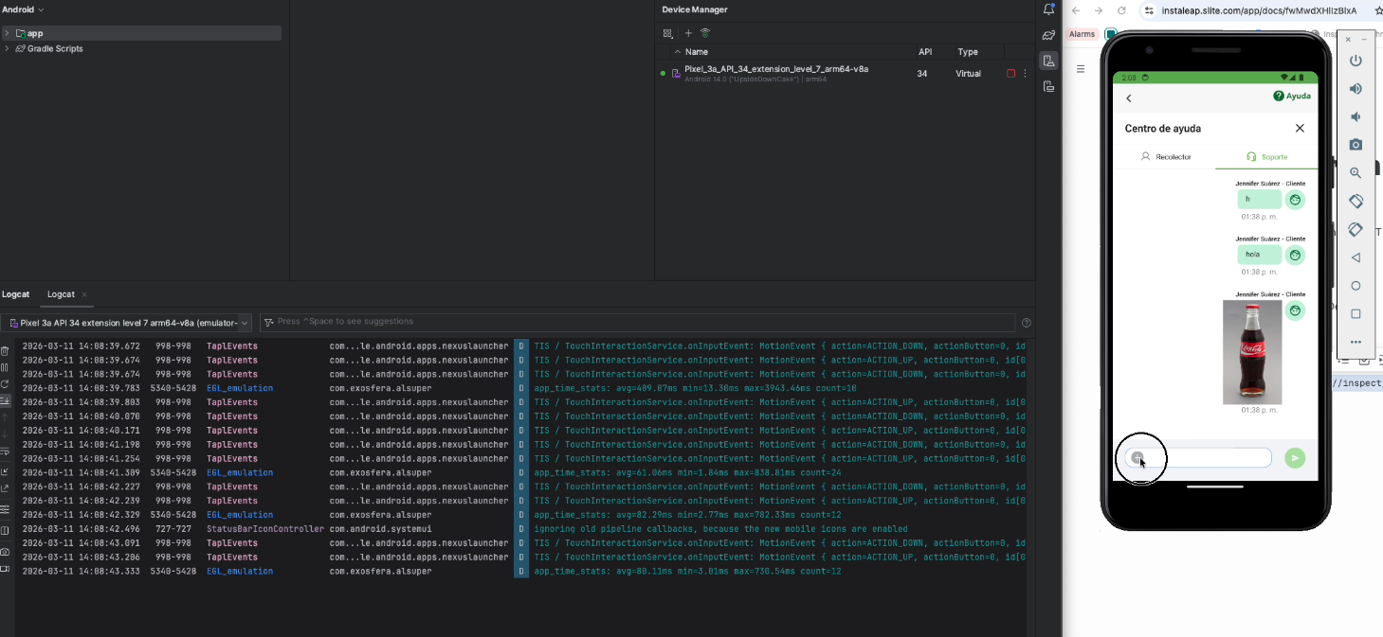Select the Device Manager sidebar icon
The width and height of the screenshot is (1383, 637).
point(1048,61)
